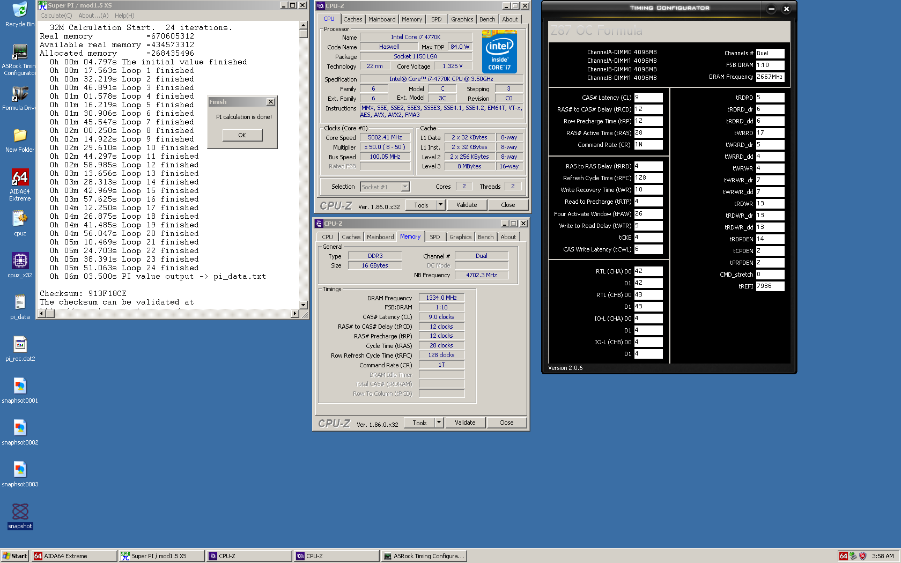Minimize the Timing Configurator window
The image size is (901, 563).
[771, 9]
